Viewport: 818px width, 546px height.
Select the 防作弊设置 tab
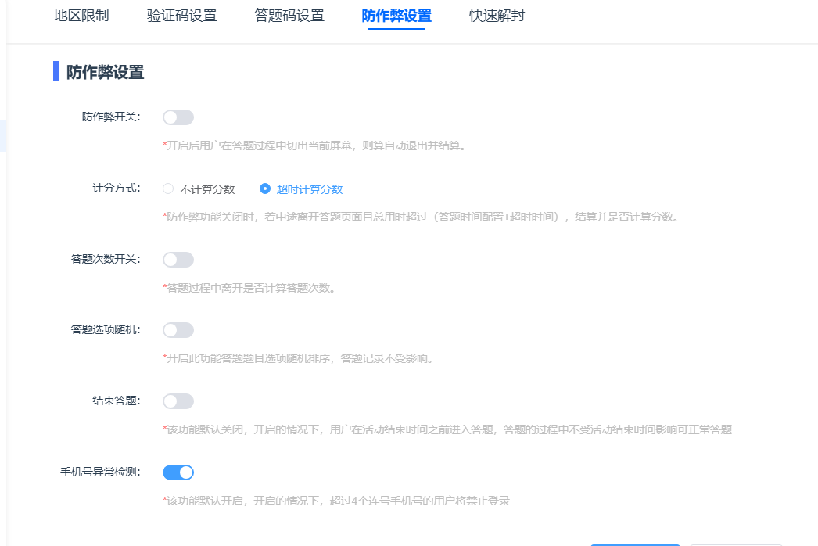coord(396,16)
